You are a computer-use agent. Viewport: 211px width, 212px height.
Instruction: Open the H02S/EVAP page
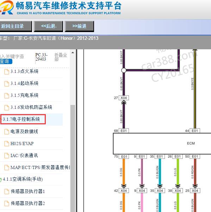(22, 143)
